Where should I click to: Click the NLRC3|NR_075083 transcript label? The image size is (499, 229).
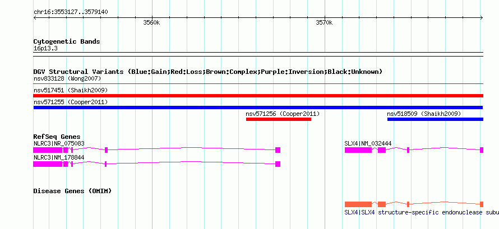(x=59, y=143)
